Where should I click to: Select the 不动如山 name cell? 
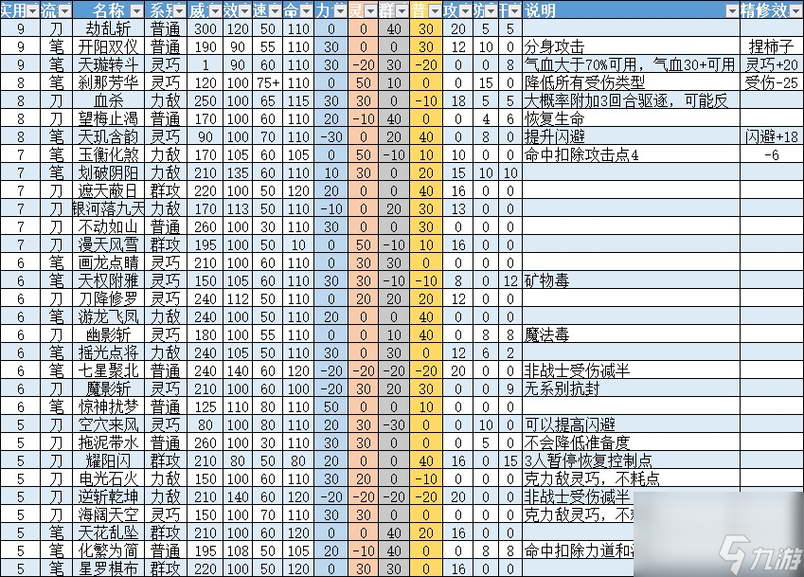pos(108,226)
